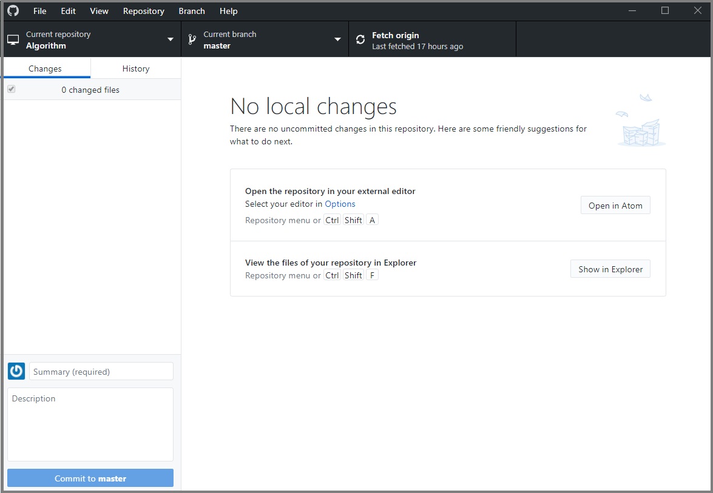Click the 'Algorithm' repository name
713x493 pixels.
point(46,45)
